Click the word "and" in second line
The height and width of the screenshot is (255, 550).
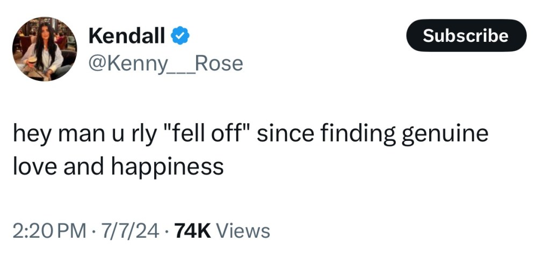[x=81, y=167]
